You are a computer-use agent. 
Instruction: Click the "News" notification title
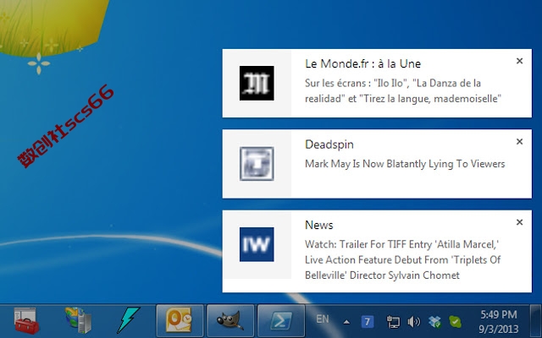click(318, 225)
